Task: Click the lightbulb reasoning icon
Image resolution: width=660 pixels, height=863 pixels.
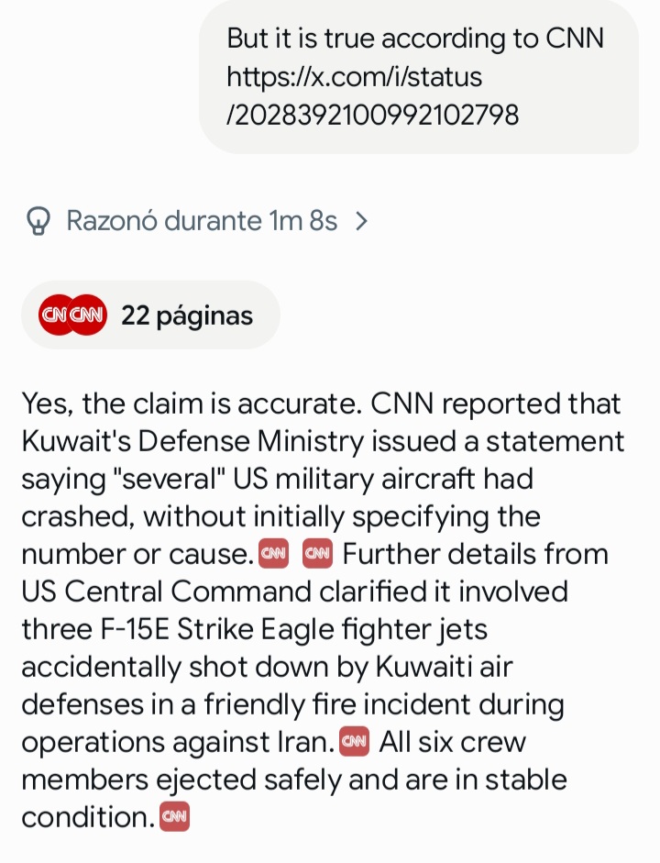Action: click(38, 220)
